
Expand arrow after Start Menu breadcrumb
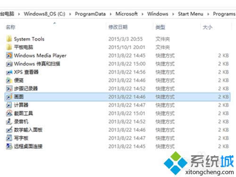(208, 14)
